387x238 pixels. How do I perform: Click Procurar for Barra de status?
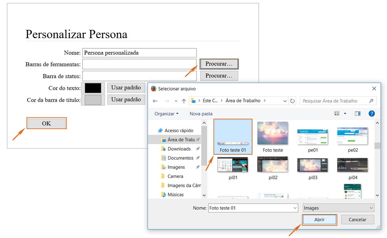(x=219, y=76)
